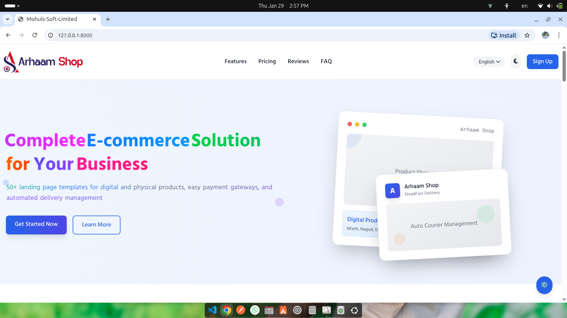The image size is (567, 318).
Task: Jump to the Reviews section
Action: [298, 61]
